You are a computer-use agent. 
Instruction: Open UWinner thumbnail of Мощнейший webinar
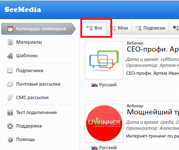point(104,123)
